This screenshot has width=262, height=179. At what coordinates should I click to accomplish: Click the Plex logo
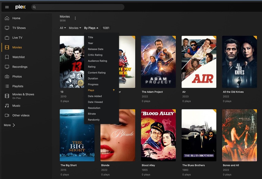point(21,7)
